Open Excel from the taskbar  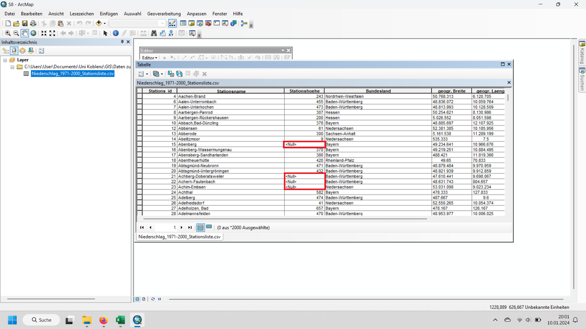120,320
